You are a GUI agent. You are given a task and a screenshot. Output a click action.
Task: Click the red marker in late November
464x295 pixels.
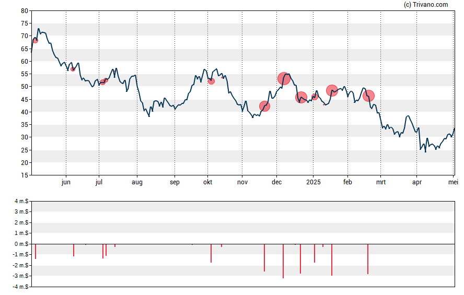(x=264, y=106)
